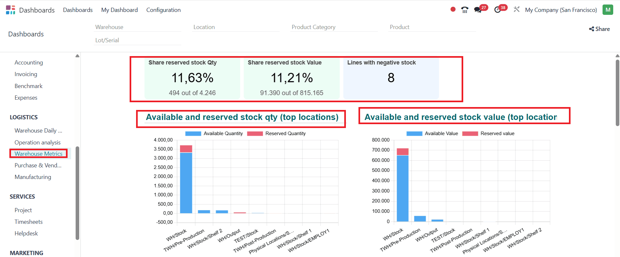Open the Expenses dashboard

pos(26,98)
